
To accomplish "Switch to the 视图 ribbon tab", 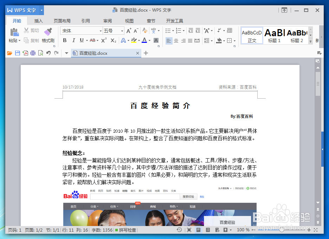I will point(129,21).
